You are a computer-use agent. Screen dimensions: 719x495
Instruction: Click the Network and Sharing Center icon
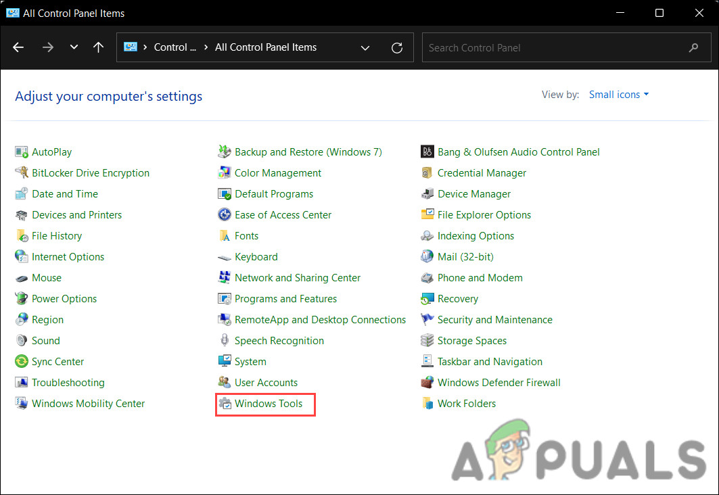coord(225,278)
